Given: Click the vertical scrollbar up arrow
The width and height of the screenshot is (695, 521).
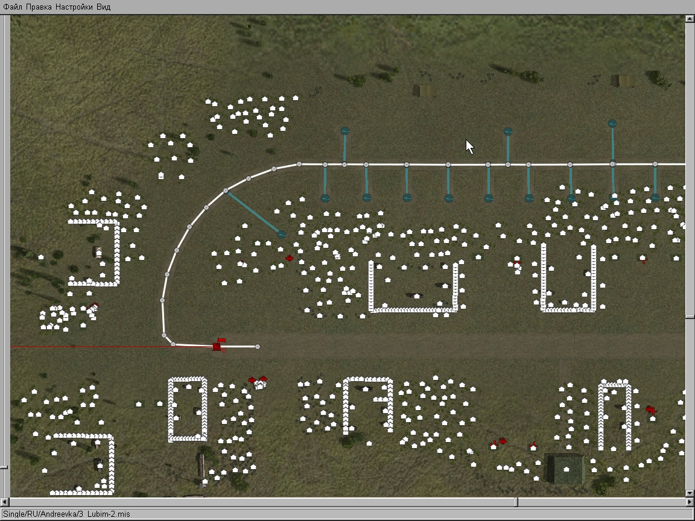Looking at the screenshot, I should tap(690, 19).
